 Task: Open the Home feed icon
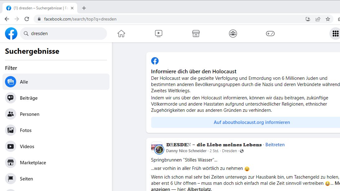[x=121, y=34]
